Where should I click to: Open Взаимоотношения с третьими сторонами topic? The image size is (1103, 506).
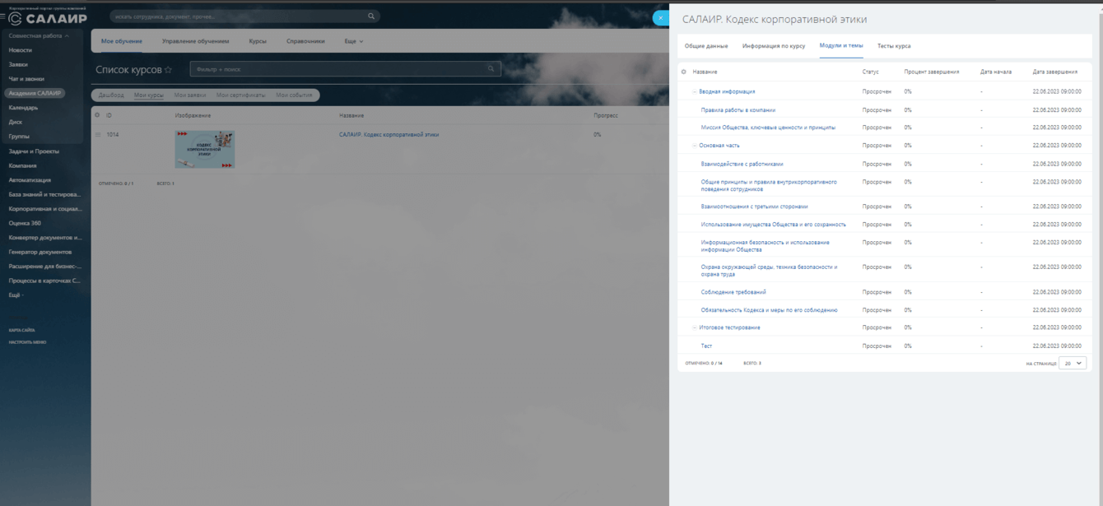[x=755, y=207]
